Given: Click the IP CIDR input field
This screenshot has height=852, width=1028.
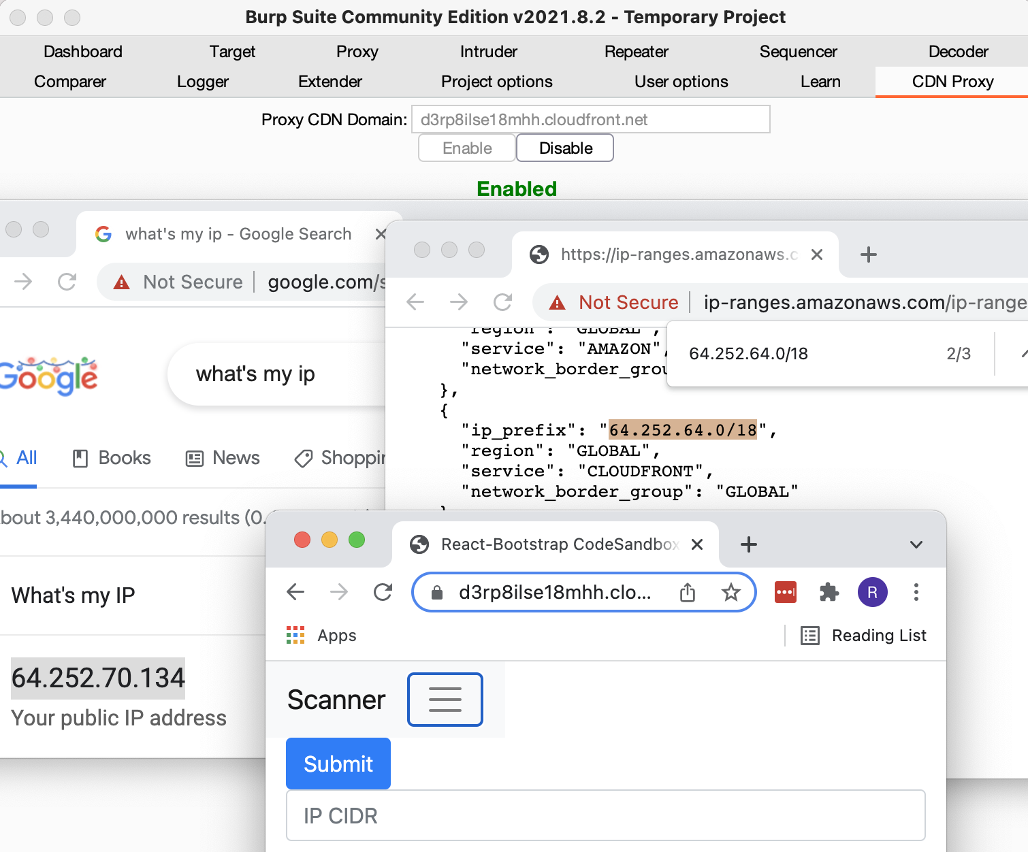Looking at the screenshot, I should point(606,815).
